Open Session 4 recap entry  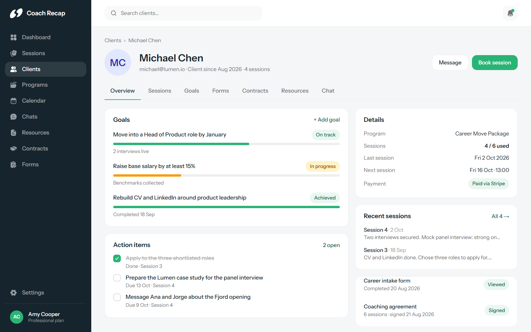[436, 233]
